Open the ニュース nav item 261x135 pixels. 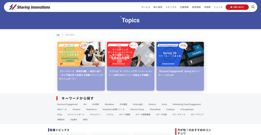pos(218,7)
